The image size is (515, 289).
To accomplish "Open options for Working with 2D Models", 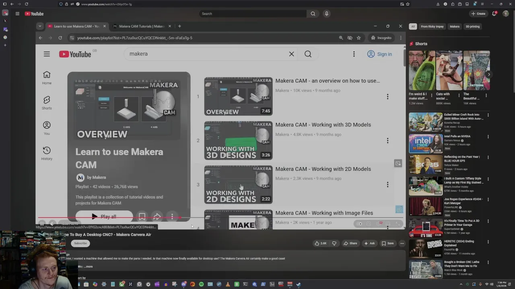I will 387,185.
